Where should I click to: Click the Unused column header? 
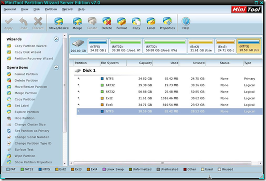click(192, 63)
